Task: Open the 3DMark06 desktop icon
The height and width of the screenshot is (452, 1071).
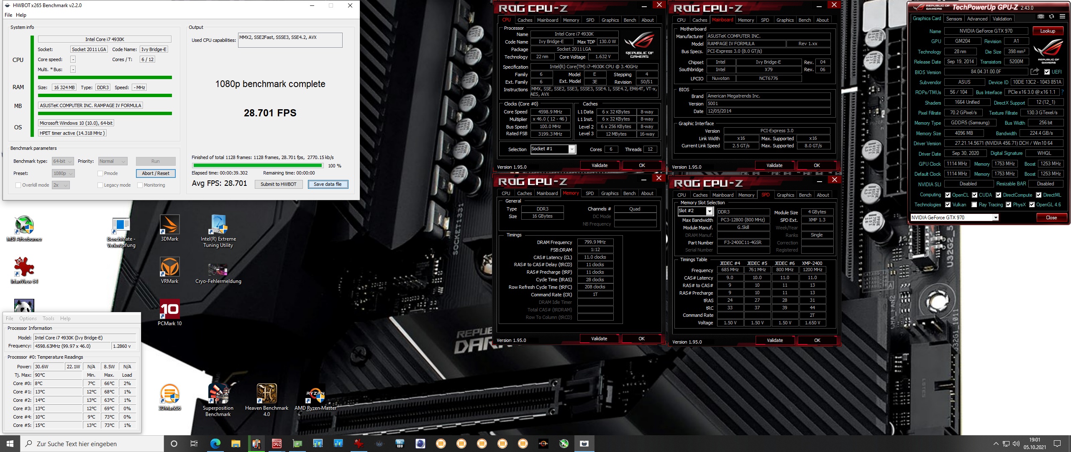Action: click(169, 397)
